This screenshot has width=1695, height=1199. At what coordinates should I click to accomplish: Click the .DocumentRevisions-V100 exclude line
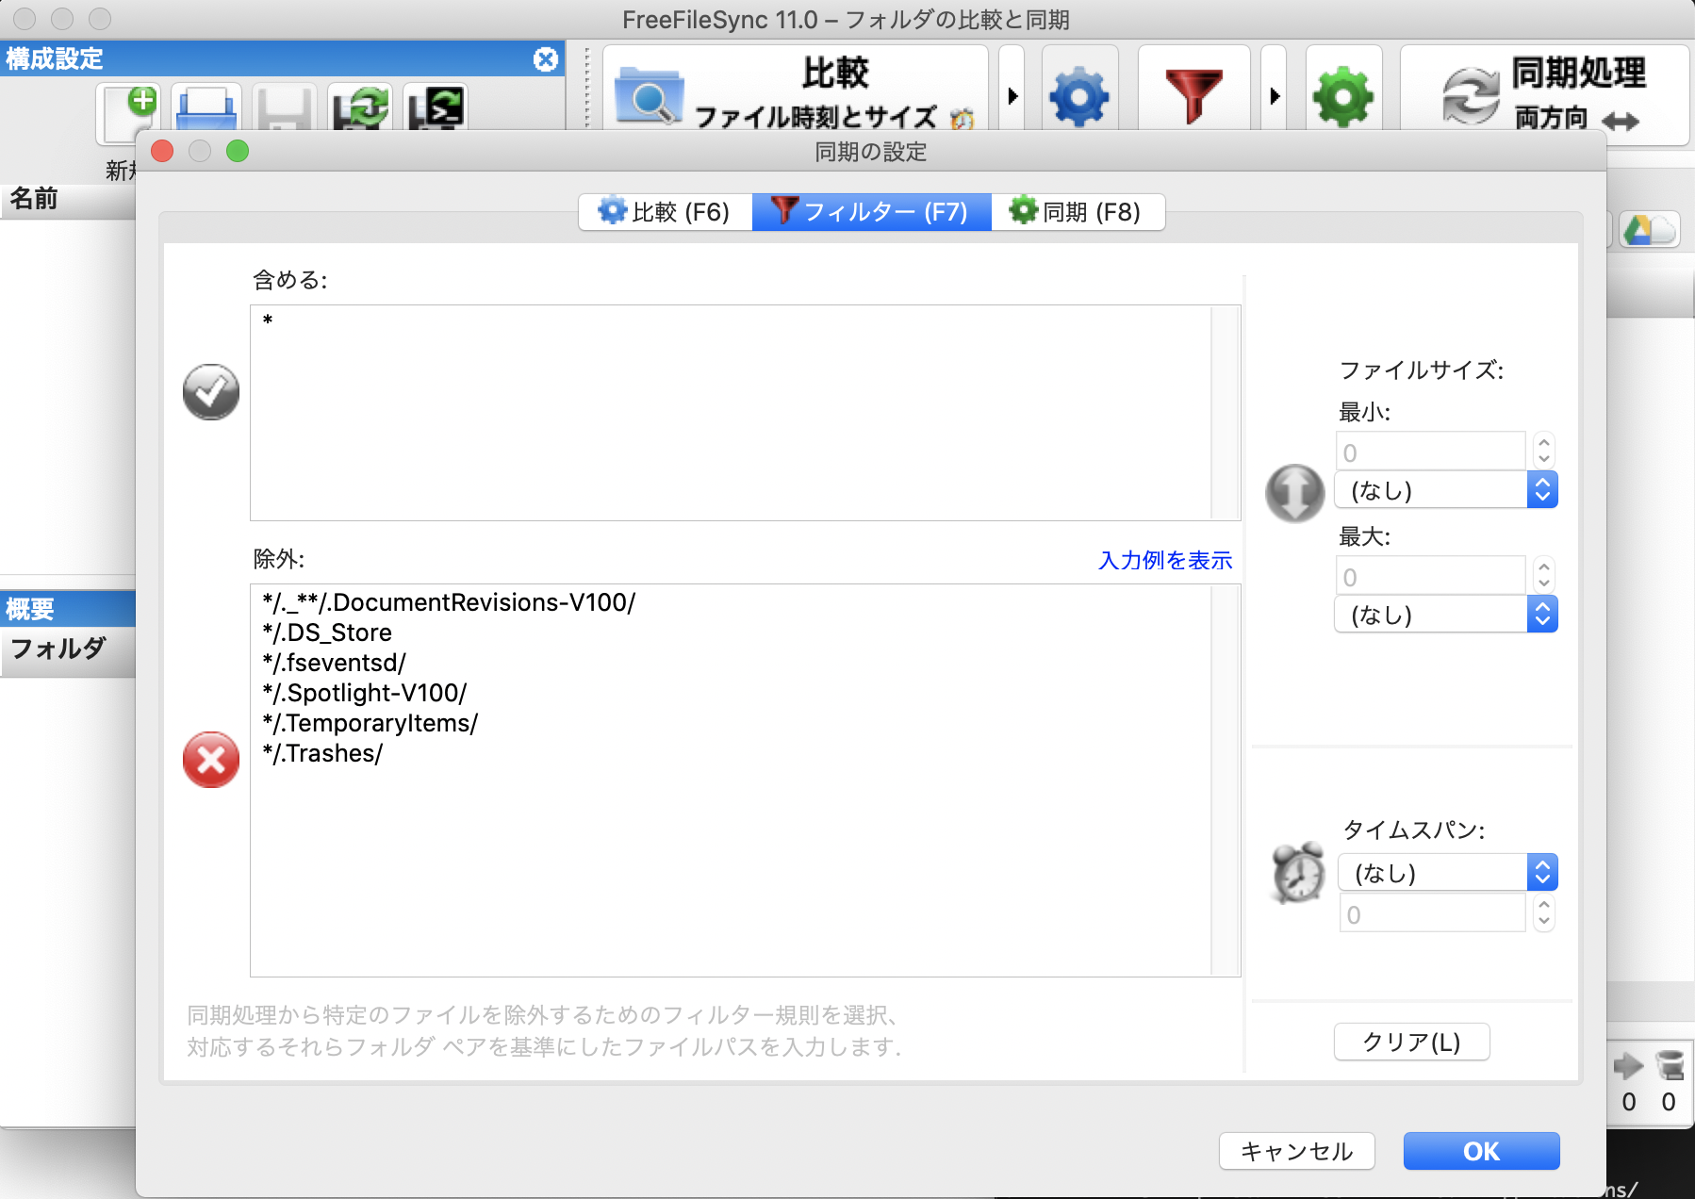pos(449,602)
